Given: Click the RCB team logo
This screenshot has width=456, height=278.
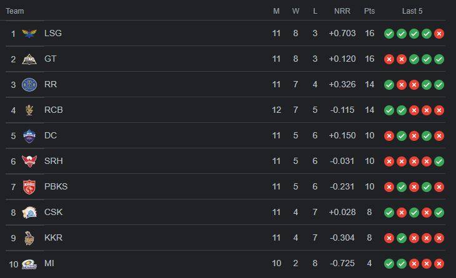Looking at the screenshot, I should point(29,110).
